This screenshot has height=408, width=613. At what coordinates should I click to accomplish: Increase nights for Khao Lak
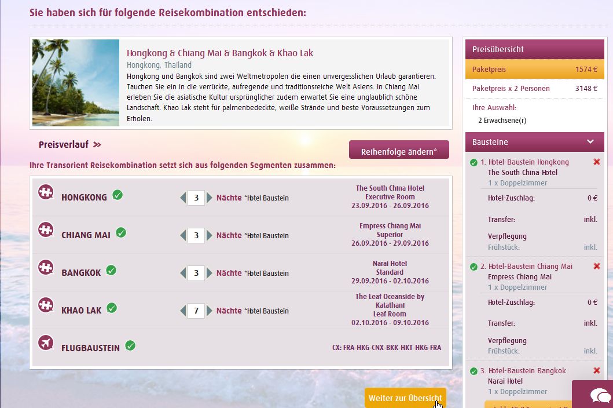pos(210,311)
